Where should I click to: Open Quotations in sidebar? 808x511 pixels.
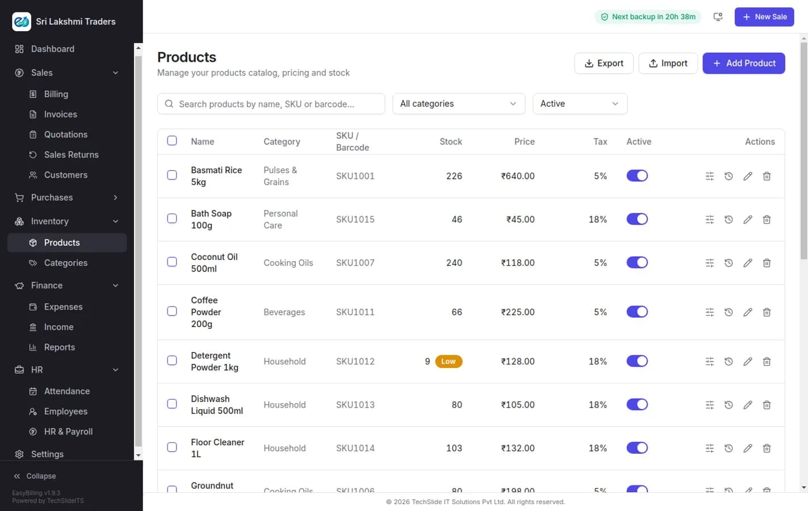[67, 135]
